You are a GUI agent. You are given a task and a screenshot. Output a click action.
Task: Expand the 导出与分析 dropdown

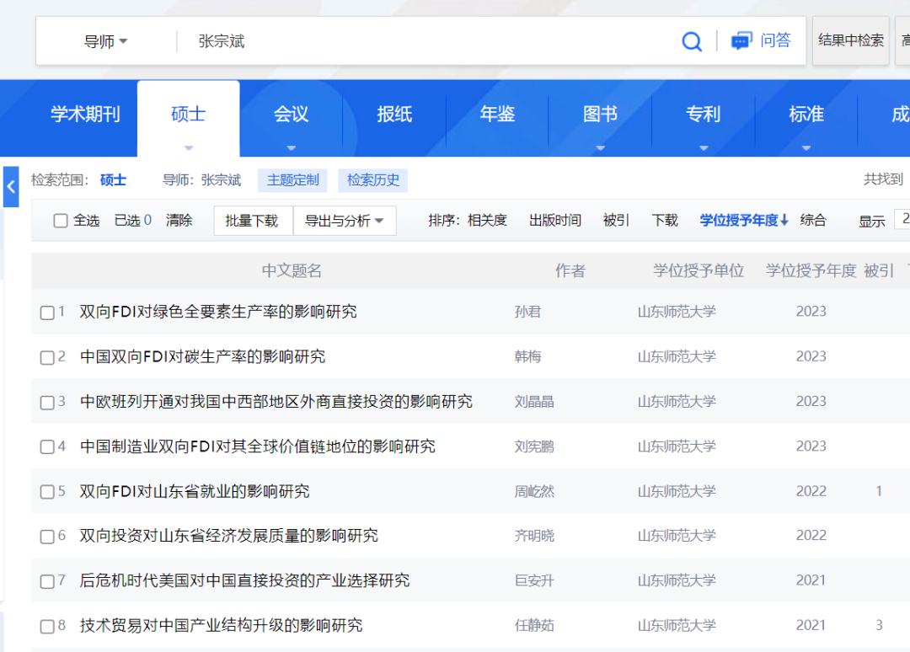tap(345, 221)
